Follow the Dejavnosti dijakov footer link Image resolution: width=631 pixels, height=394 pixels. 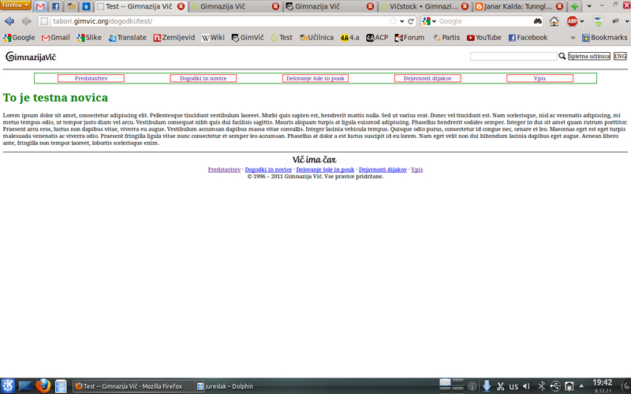click(x=383, y=169)
